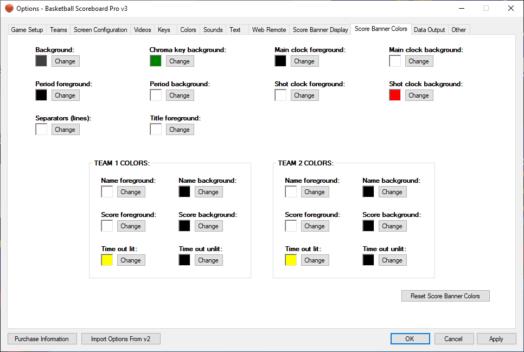This screenshot has width=524, height=352.
Task: Click Team 2 Name background black swatch
Action: click(368, 192)
